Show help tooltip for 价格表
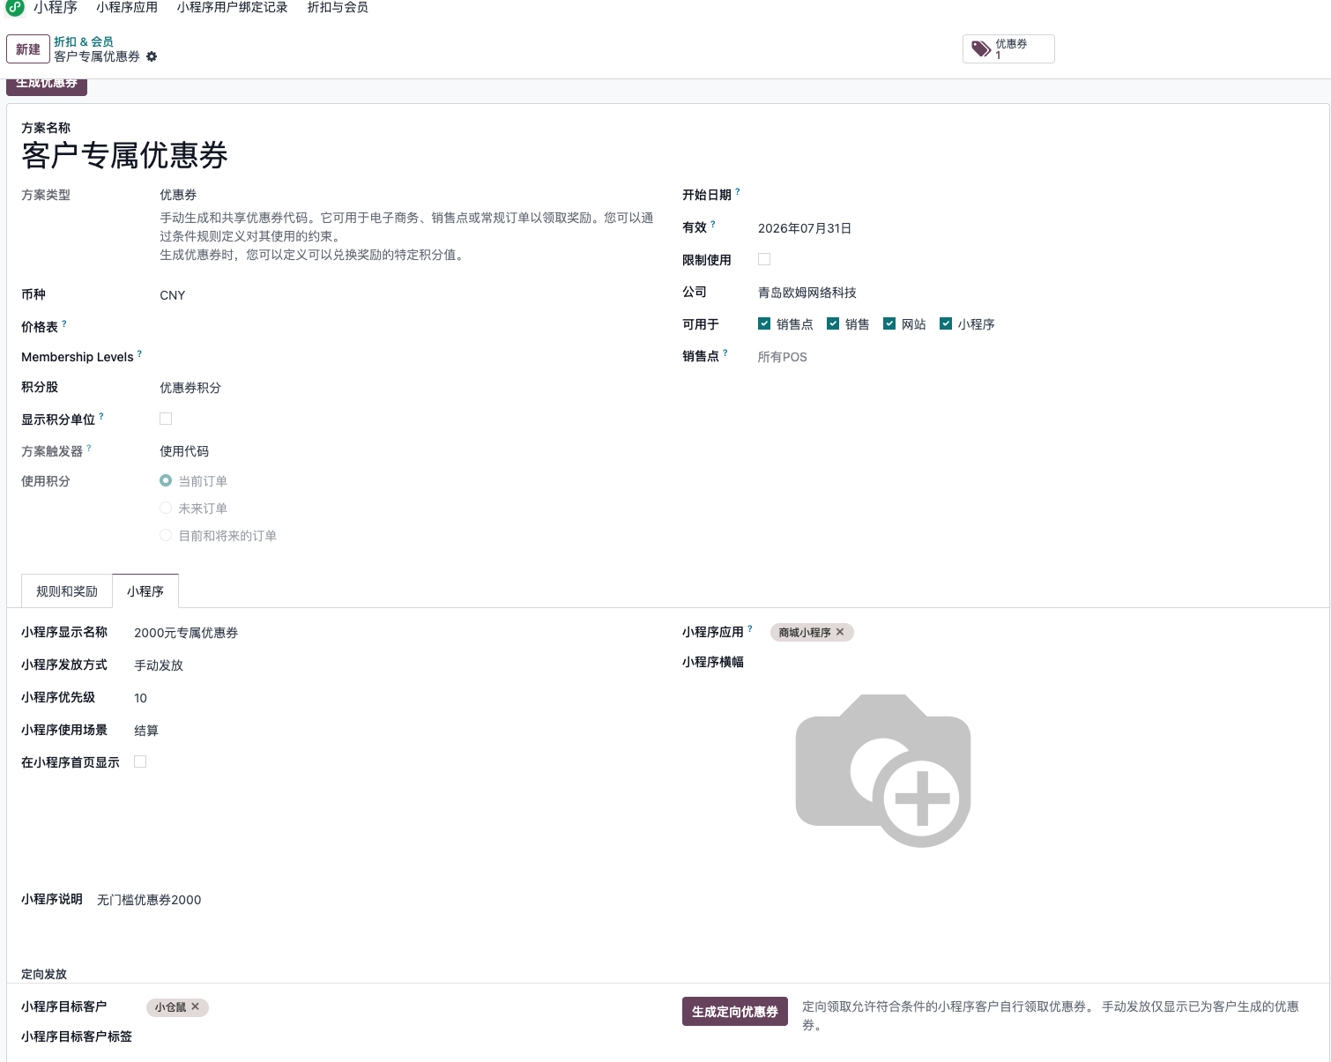Image resolution: width=1331 pixels, height=1062 pixels. [64, 323]
